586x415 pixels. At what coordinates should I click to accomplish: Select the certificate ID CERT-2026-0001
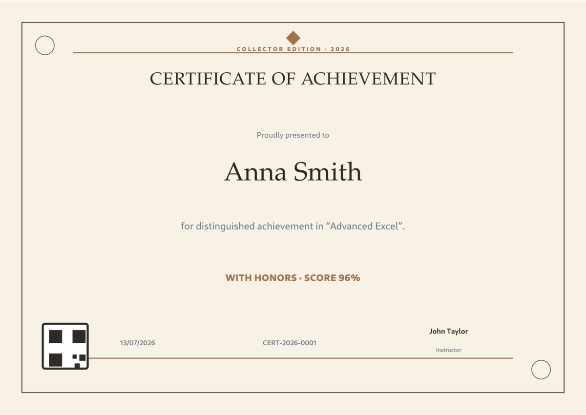pos(290,343)
